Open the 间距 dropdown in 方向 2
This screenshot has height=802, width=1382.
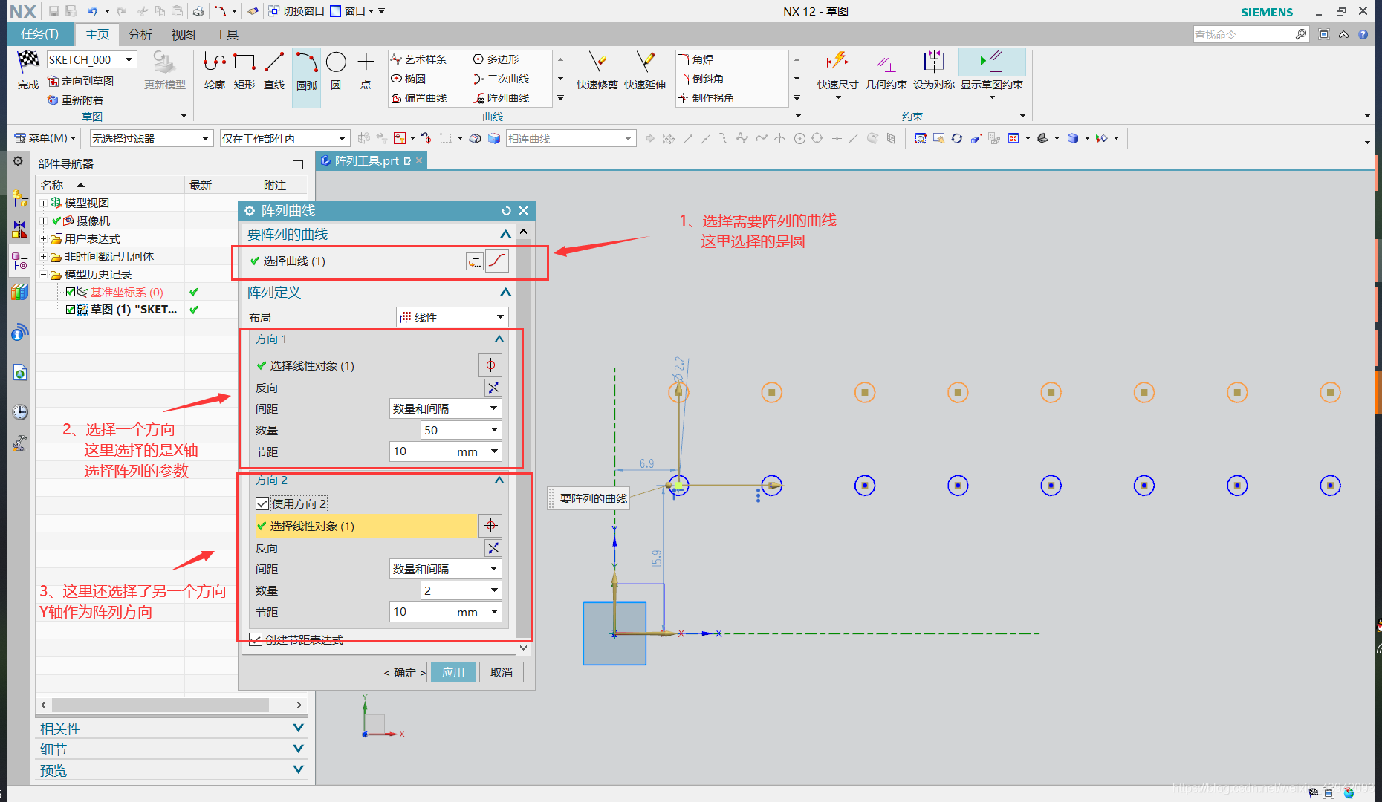446,569
